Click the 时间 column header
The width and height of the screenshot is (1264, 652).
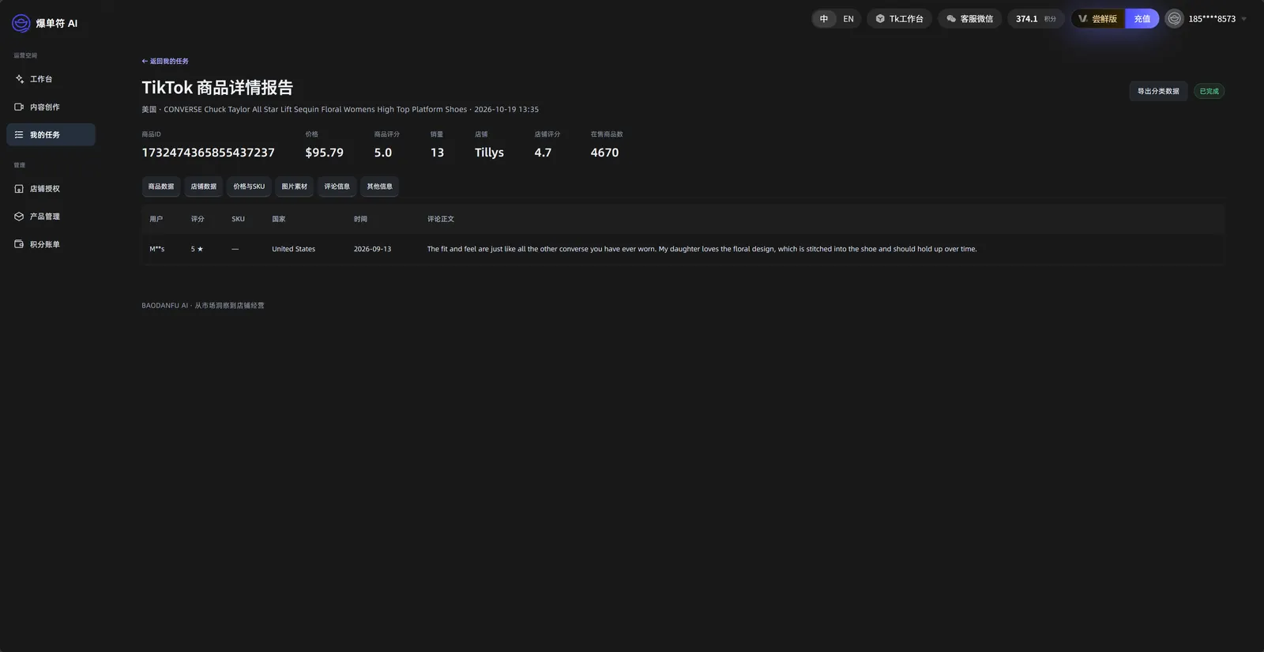pyautogui.click(x=360, y=219)
